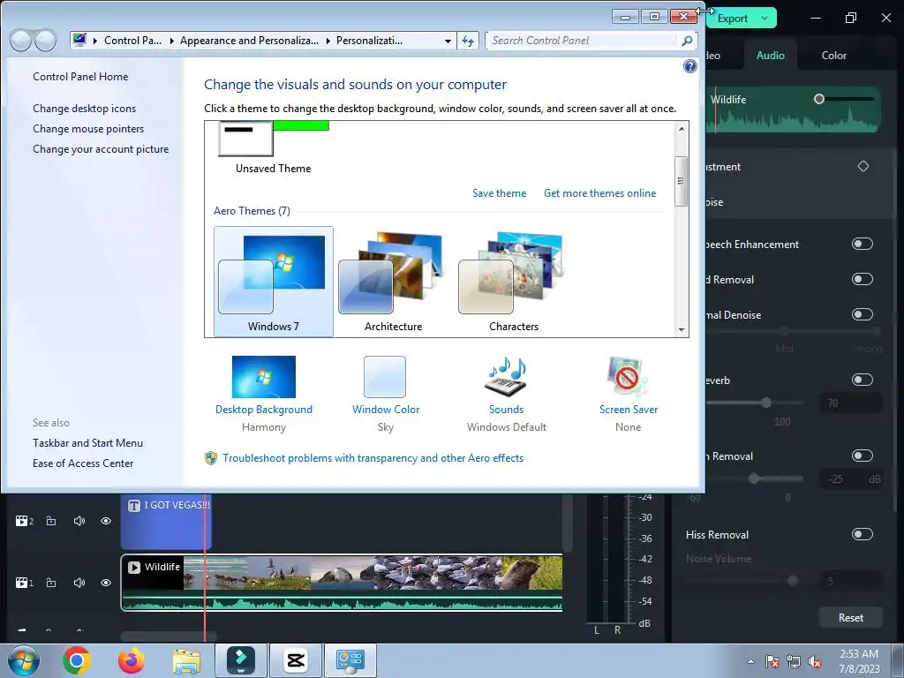
Task: Click the Wildlife audio volume slider knob
Action: pyautogui.click(x=818, y=99)
